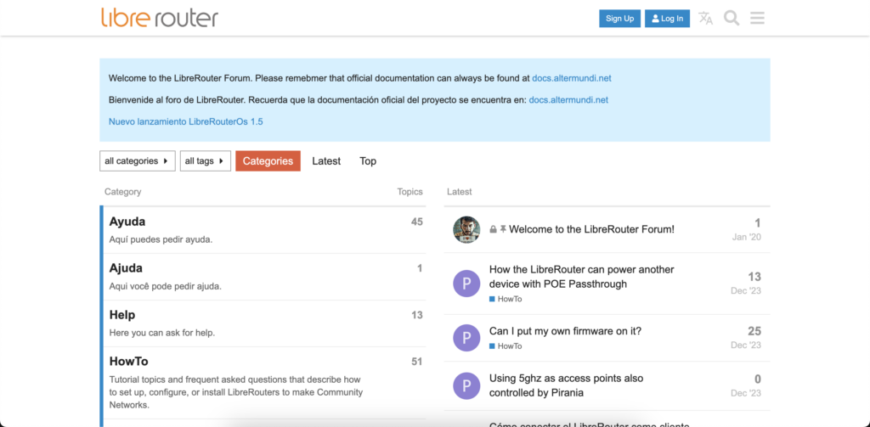Open the hamburger menu icon
The height and width of the screenshot is (427, 870).
click(x=758, y=19)
